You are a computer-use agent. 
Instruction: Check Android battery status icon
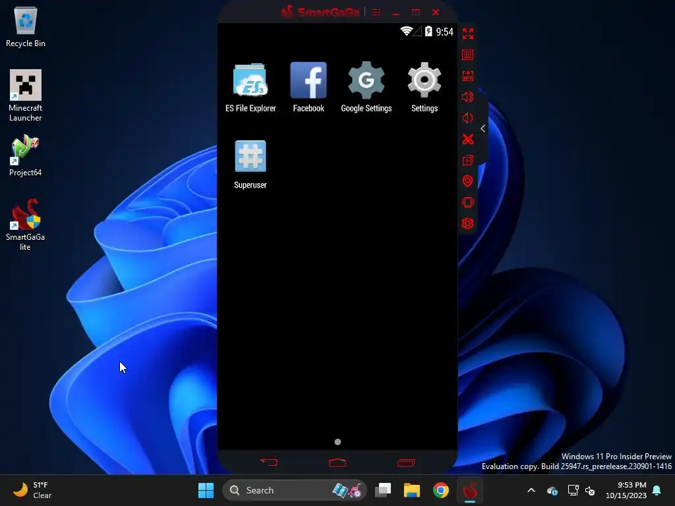[428, 31]
